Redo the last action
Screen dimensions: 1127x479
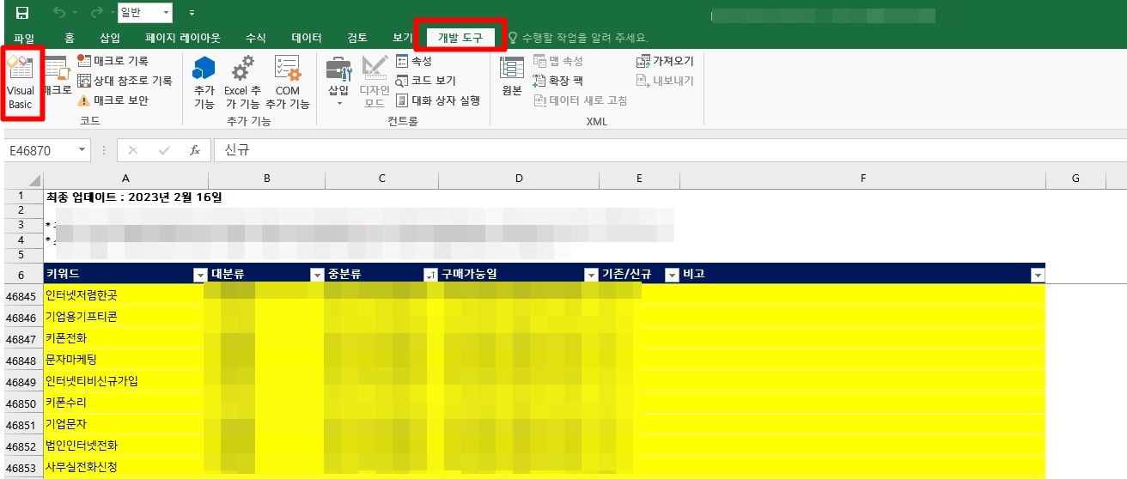pos(95,13)
